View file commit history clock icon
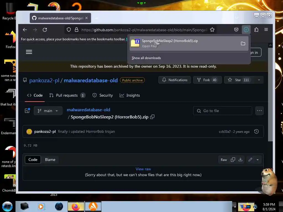283x212 pixels. (256, 131)
